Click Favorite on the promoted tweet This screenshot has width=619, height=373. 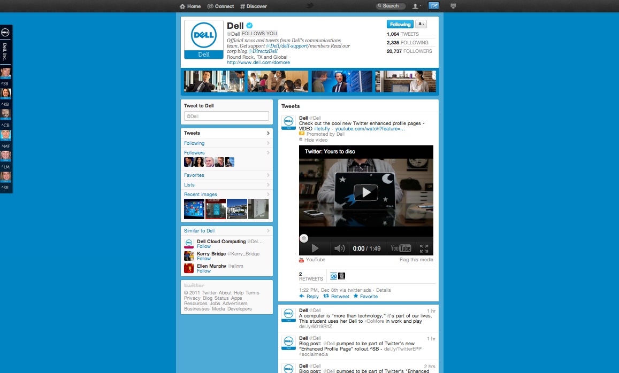point(365,297)
